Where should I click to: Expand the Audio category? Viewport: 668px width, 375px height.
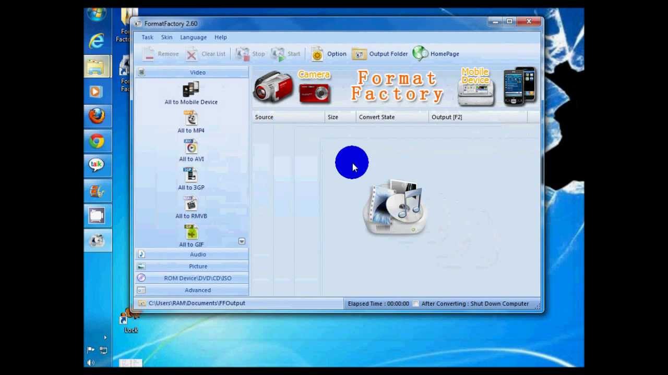click(x=192, y=254)
